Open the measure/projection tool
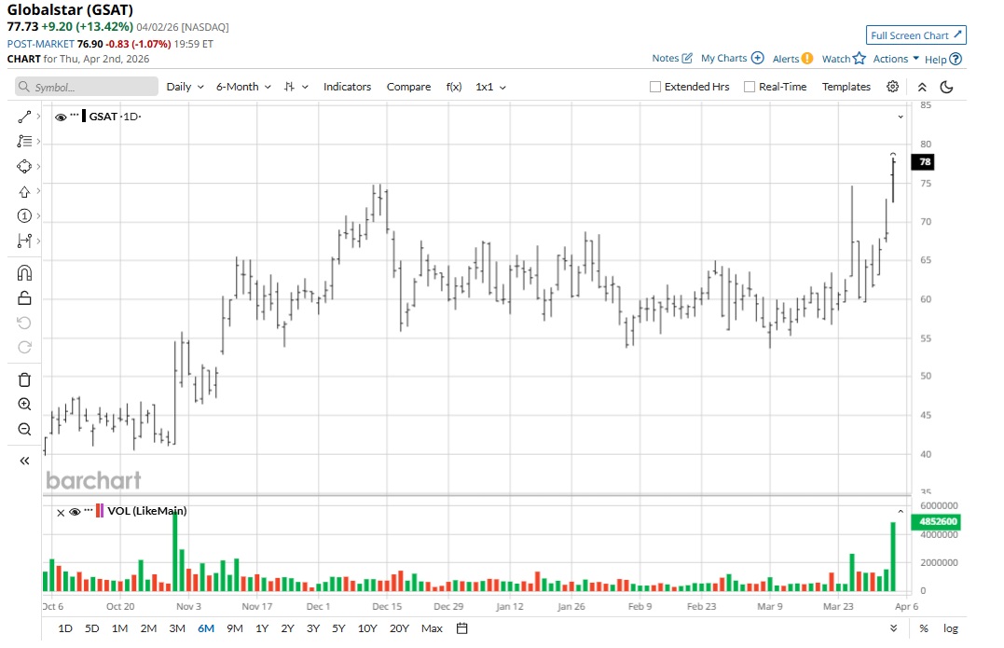Screen dimensions: 1004x648 pyautogui.click(x=24, y=241)
